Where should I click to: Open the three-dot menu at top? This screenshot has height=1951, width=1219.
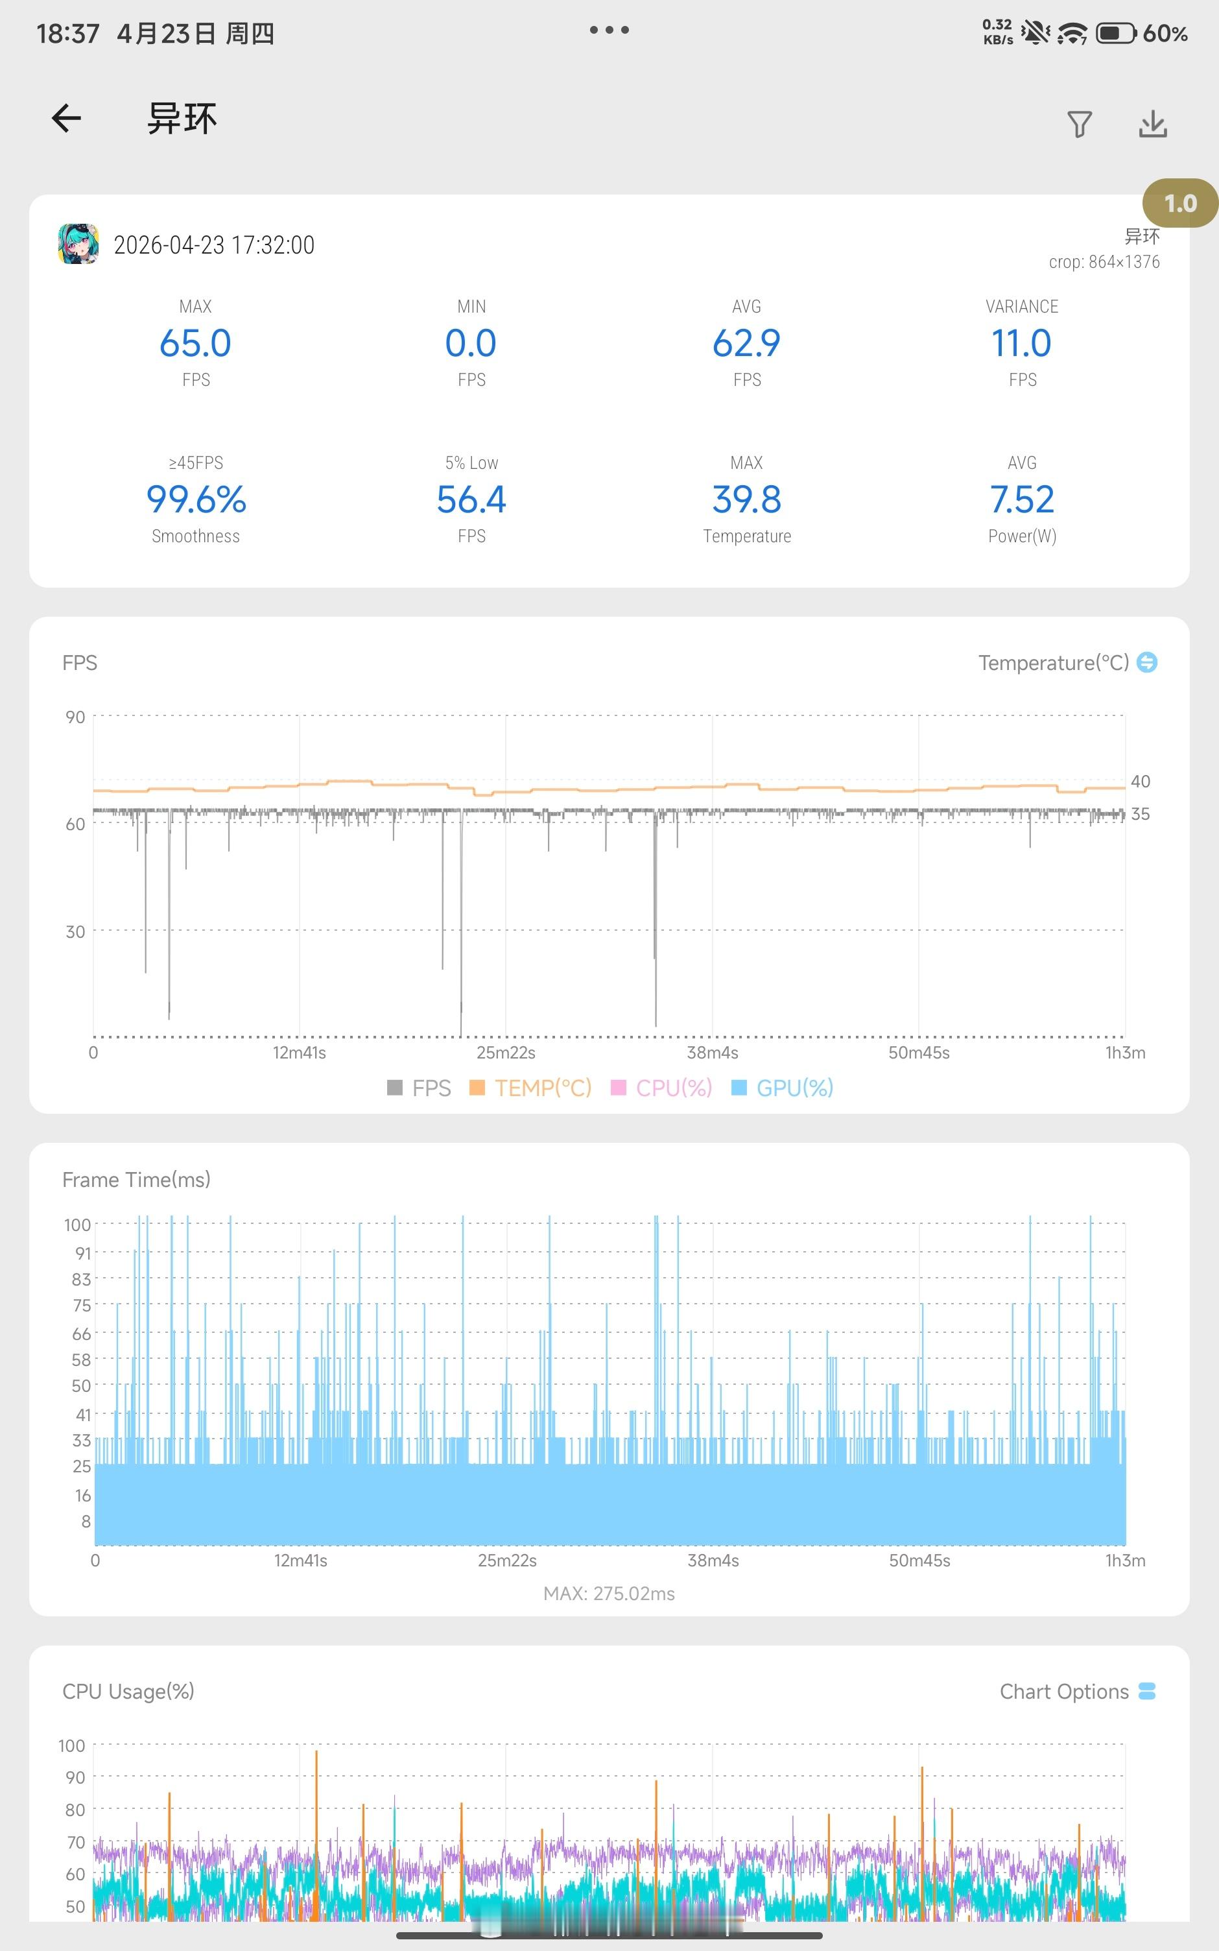pos(609,30)
